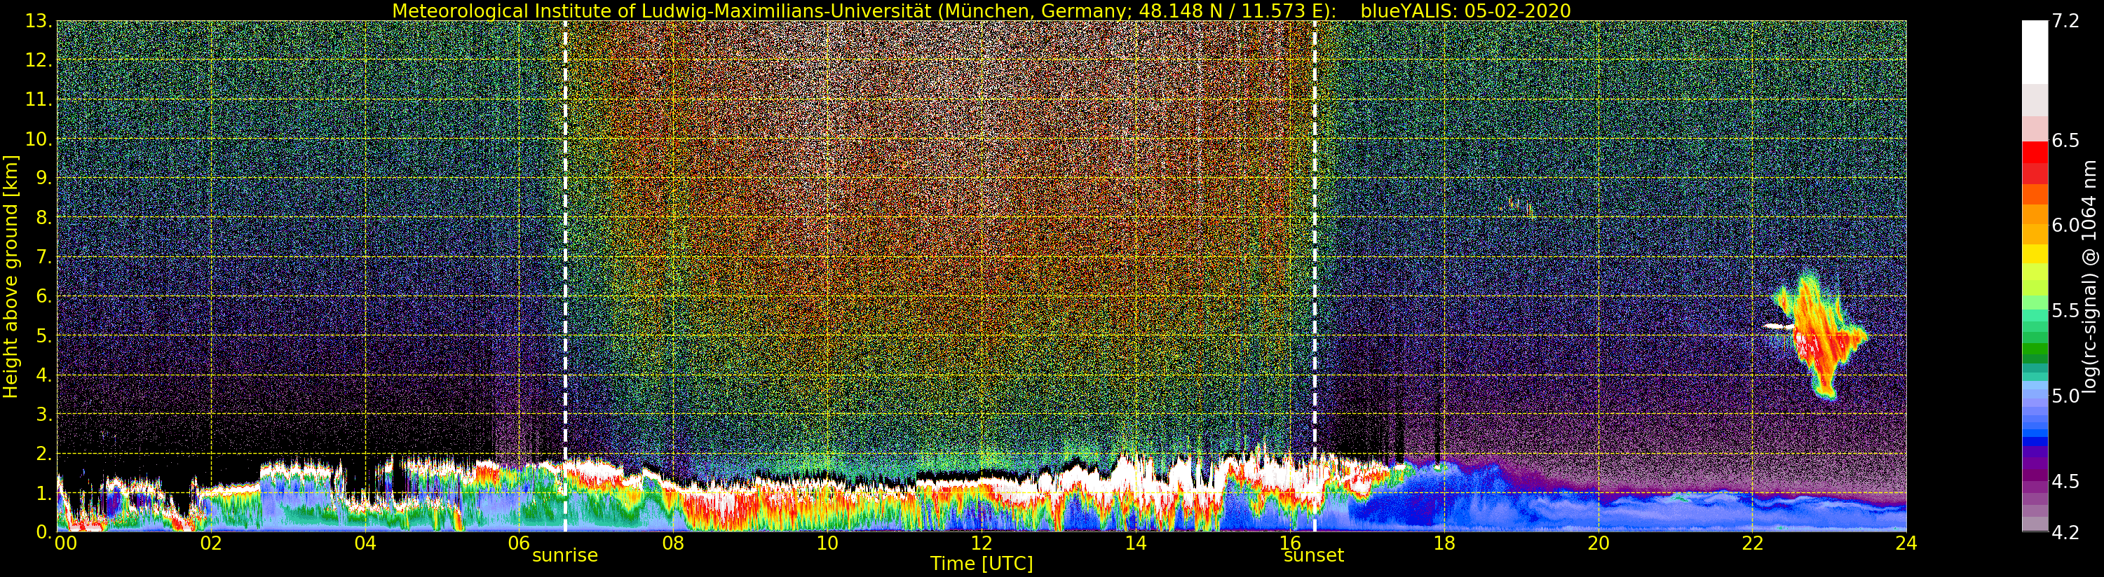
Task: Click the '20' time axis tick label
Action: [1598, 543]
